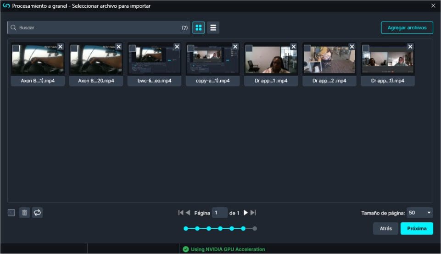Toggle the select-all checkbox
The width and height of the screenshot is (441, 254).
(11, 213)
